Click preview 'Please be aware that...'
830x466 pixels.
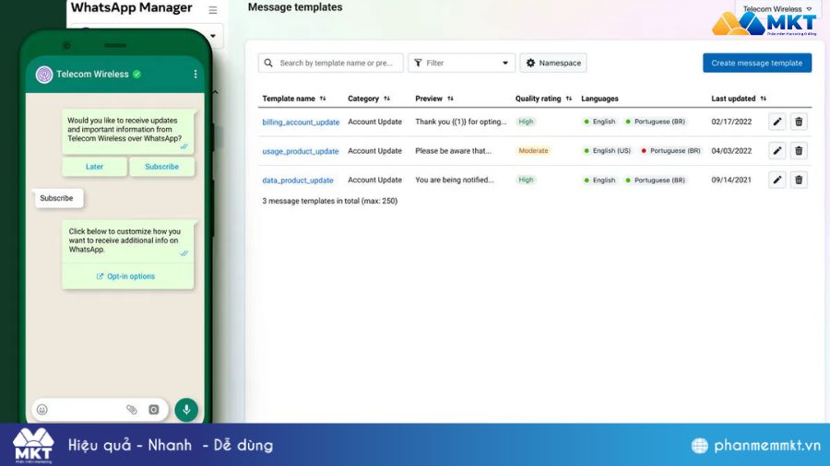click(453, 151)
